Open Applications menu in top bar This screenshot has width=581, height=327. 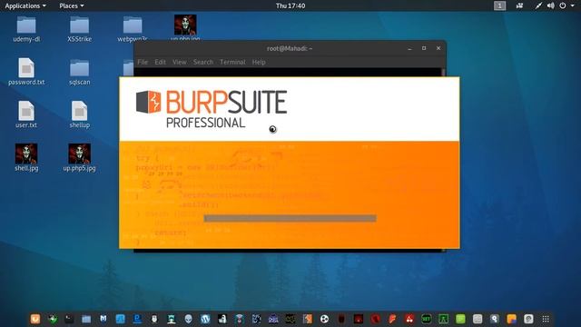[25, 5]
